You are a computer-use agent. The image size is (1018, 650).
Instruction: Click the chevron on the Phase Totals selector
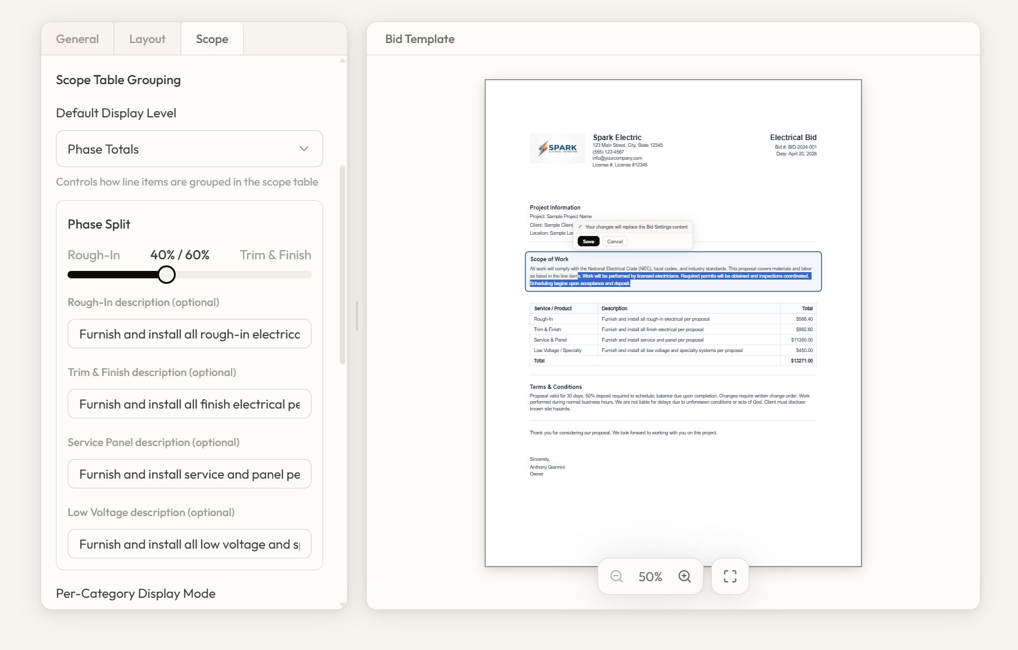point(302,149)
